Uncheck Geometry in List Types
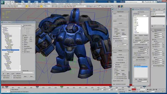The image size is (167, 94). 23,37
